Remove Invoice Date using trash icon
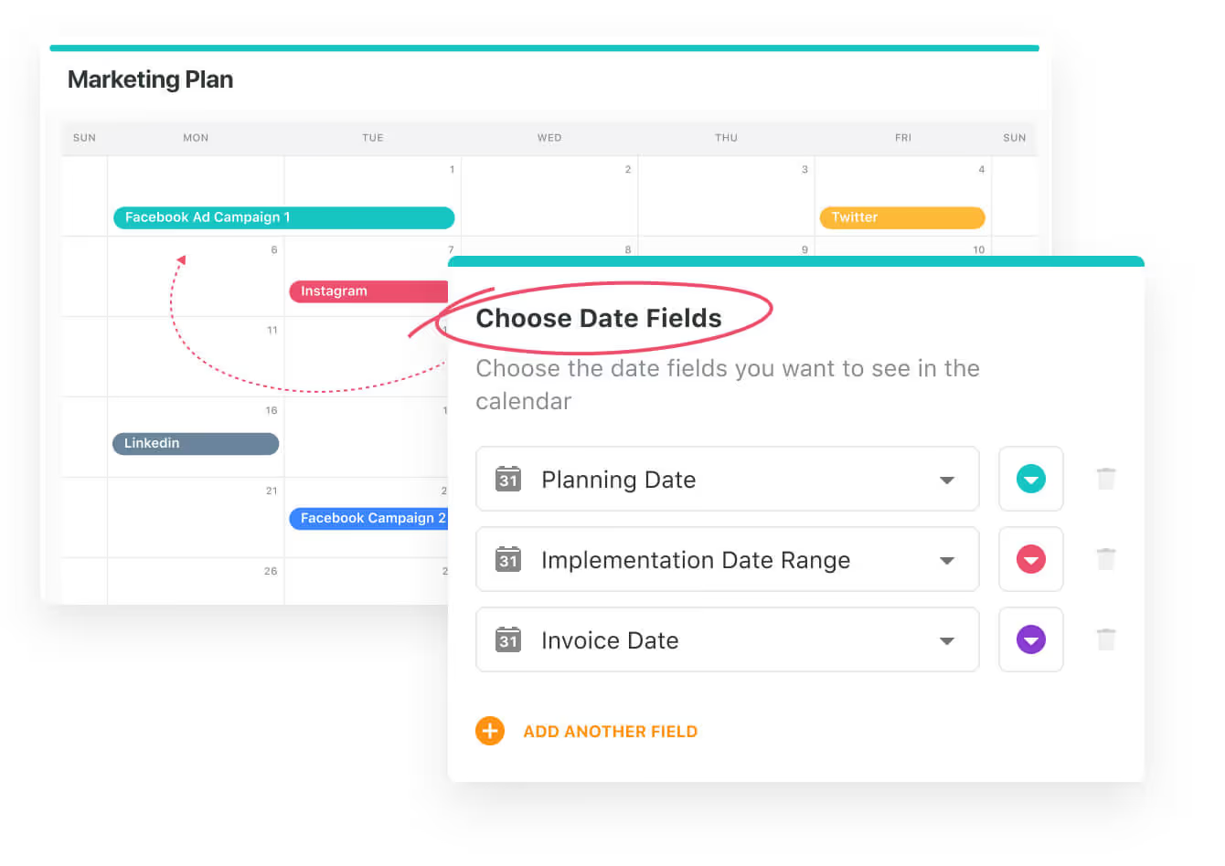This screenshot has width=1225, height=866. coord(1106,639)
